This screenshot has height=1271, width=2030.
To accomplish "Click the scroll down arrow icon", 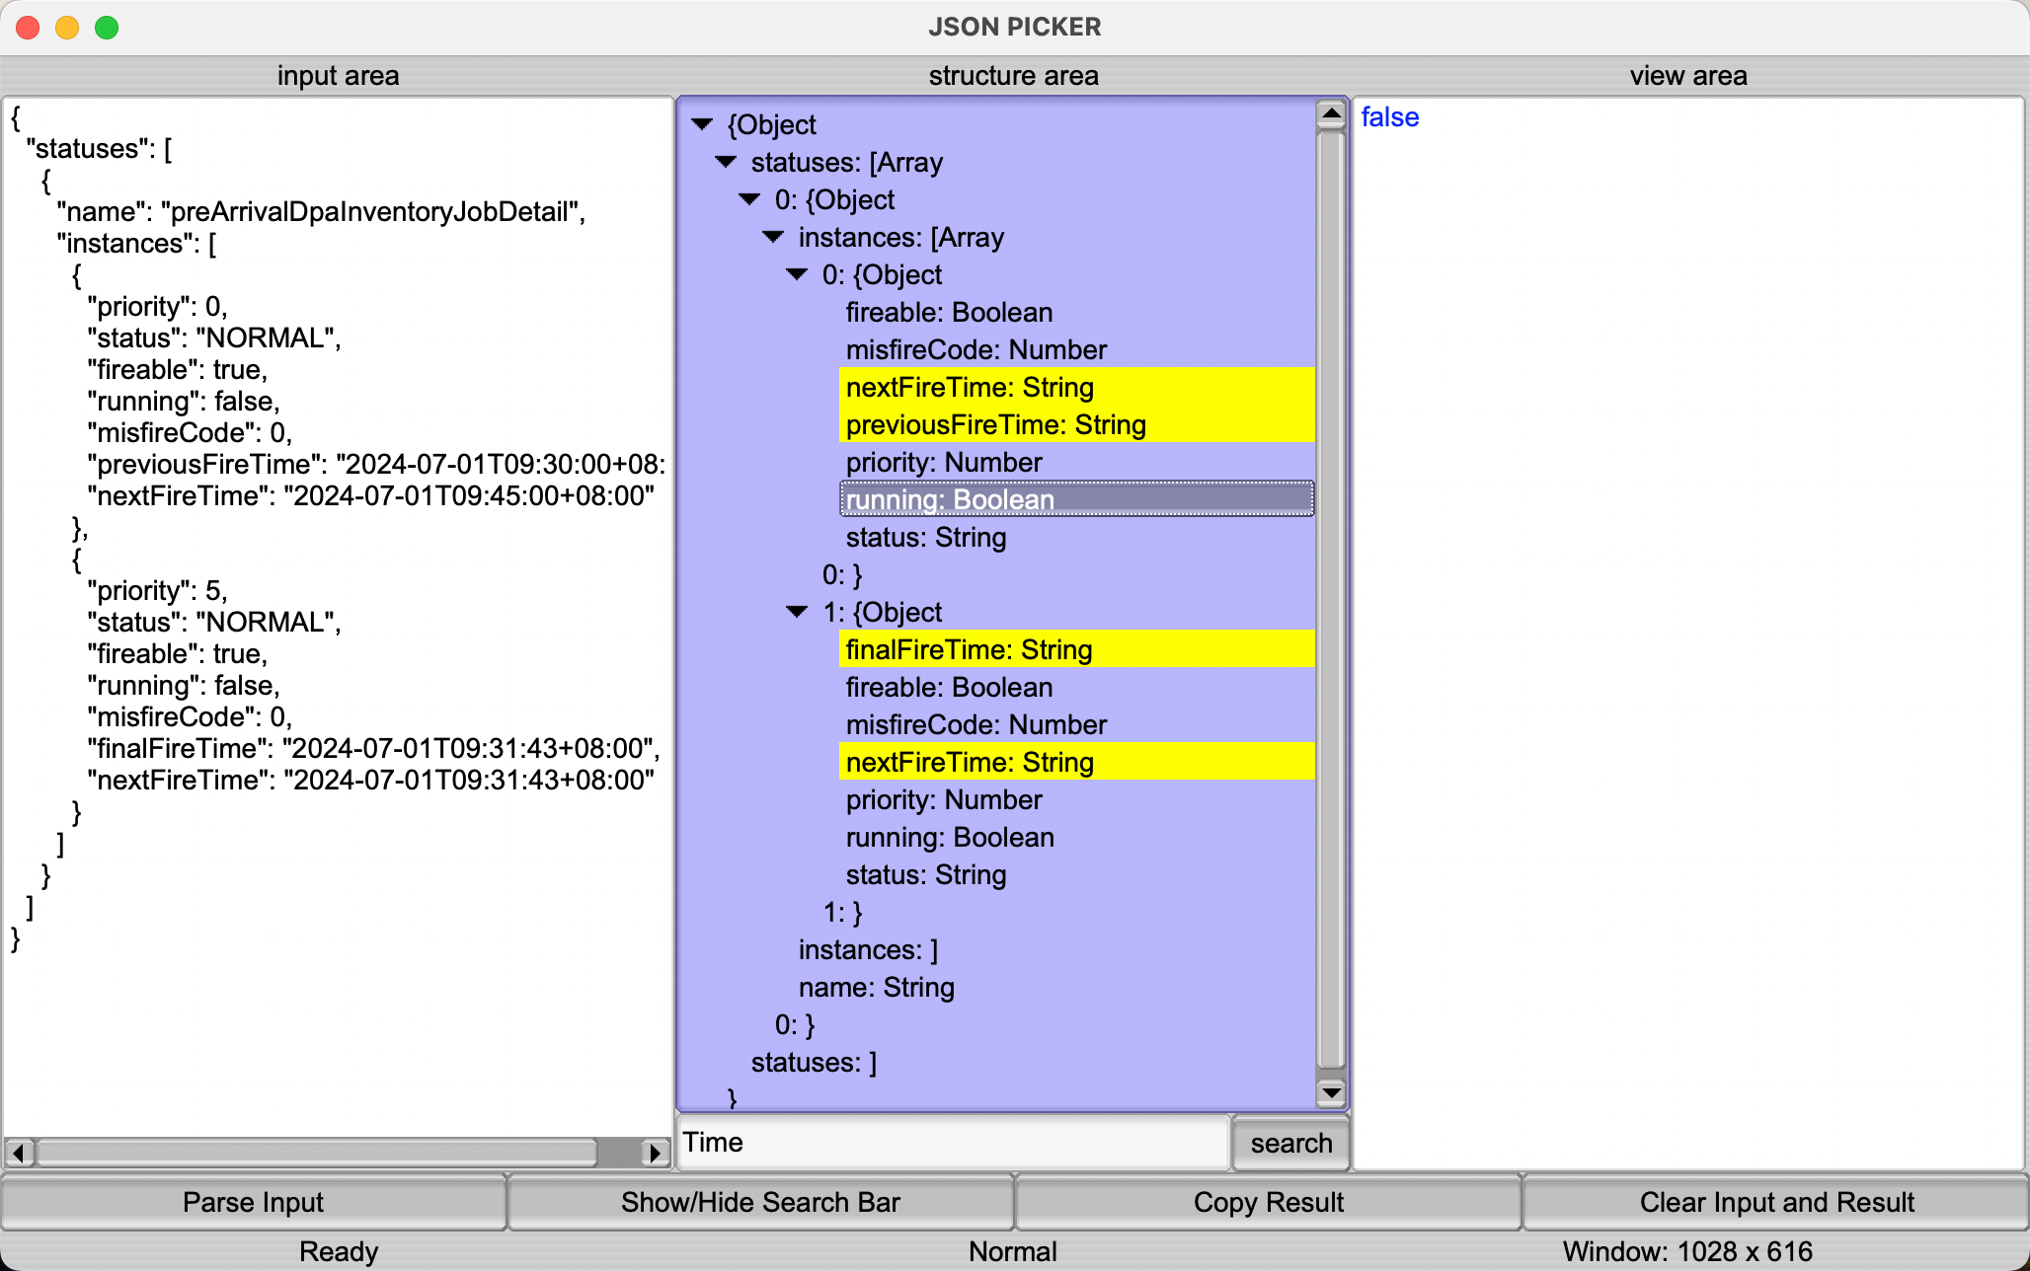I will coord(1328,1093).
